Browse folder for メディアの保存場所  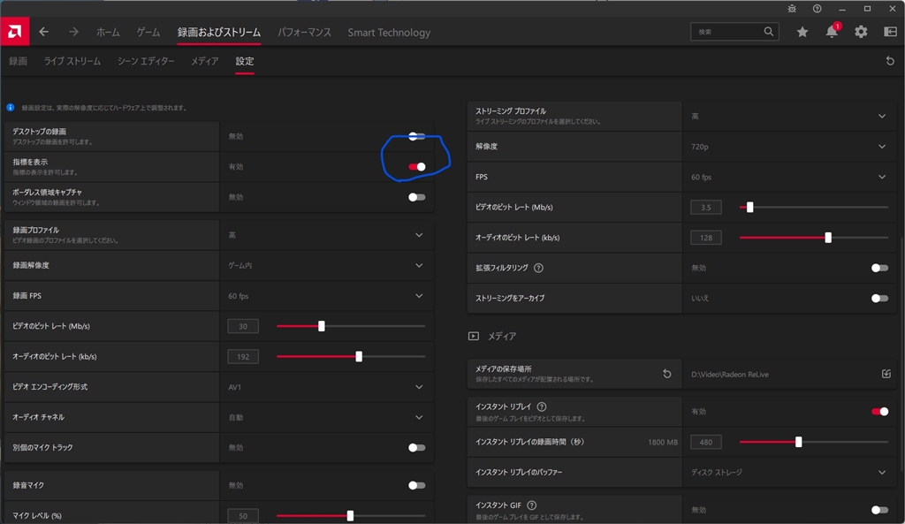pos(886,374)
